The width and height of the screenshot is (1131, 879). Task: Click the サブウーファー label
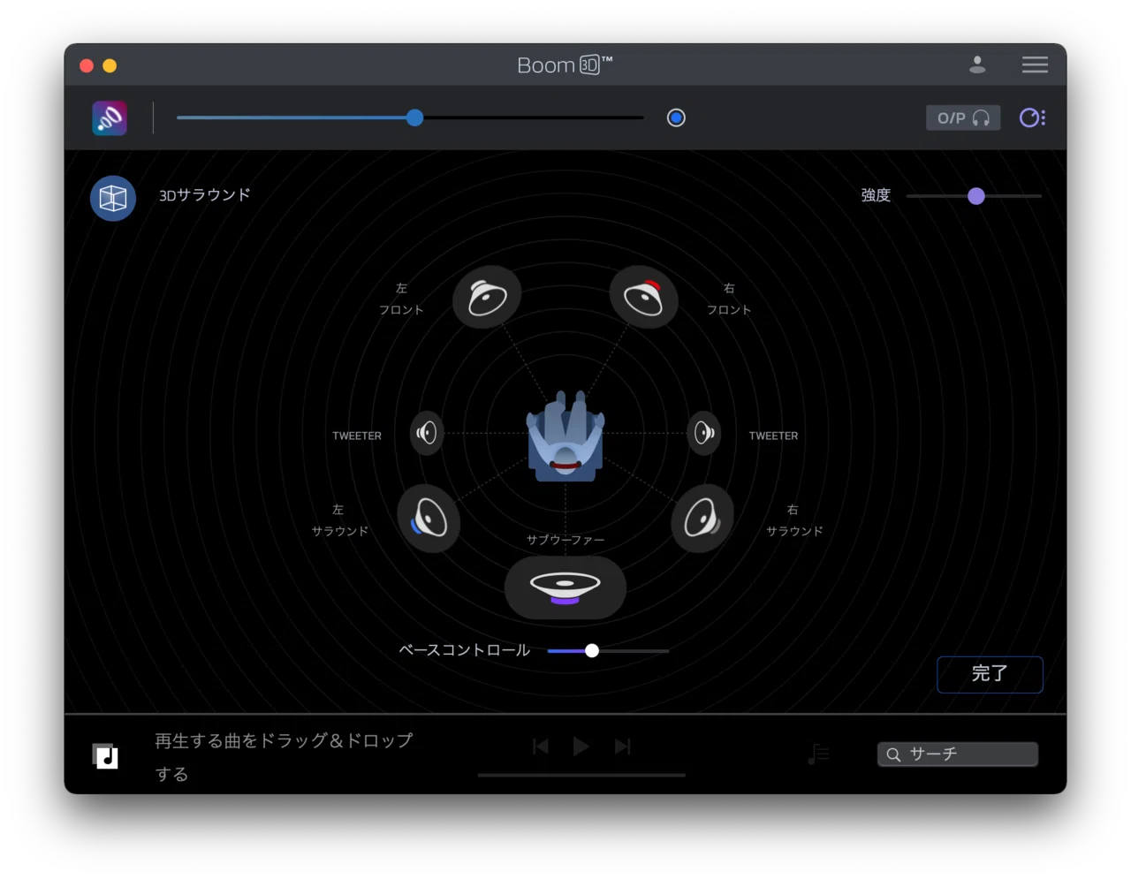click(x=565, y=540)
